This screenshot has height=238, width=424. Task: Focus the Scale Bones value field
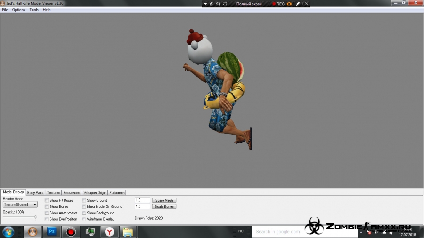click(142, 206)
